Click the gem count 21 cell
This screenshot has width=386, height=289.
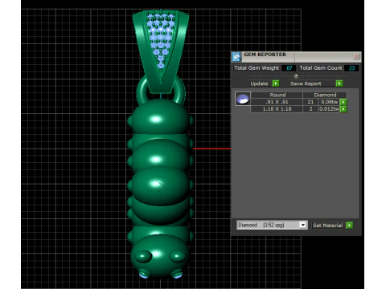pos(310,102)
